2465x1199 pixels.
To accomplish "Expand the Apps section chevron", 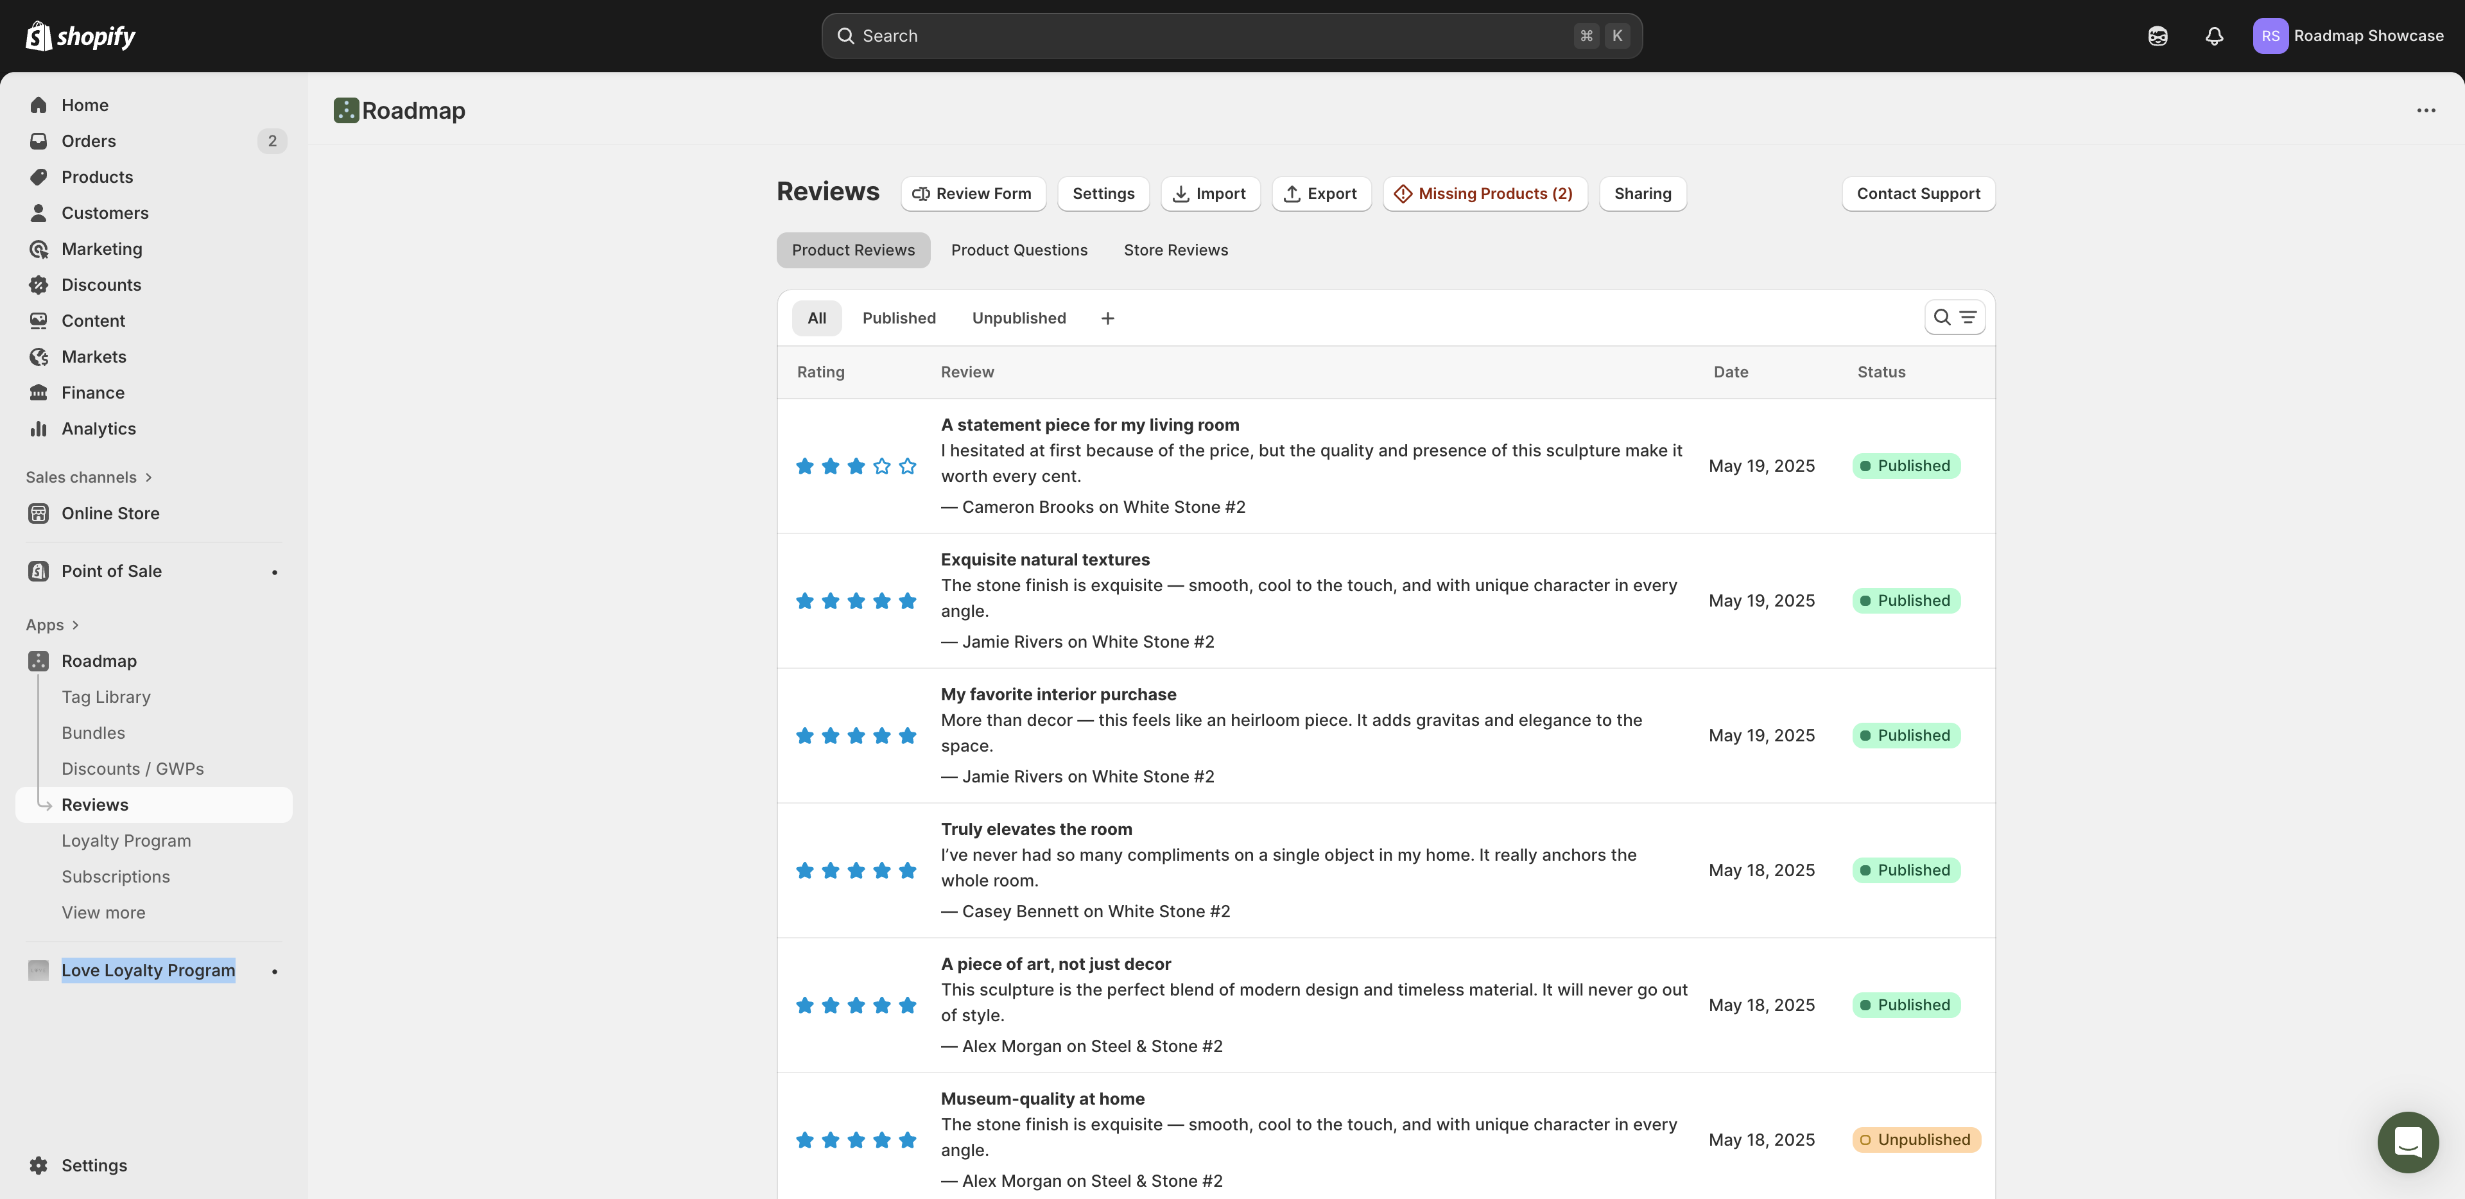I will click(x=74, y=625).
